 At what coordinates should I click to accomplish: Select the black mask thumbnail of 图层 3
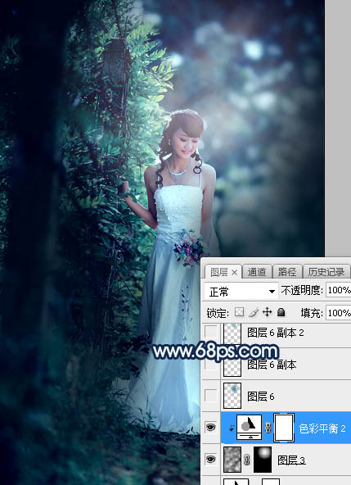pyautogui.click(x=263, y=460)
